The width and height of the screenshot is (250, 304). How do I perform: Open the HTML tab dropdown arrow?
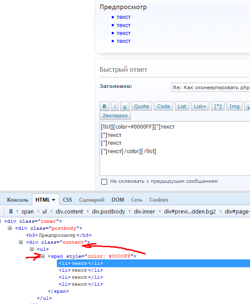tap(54, 200)
